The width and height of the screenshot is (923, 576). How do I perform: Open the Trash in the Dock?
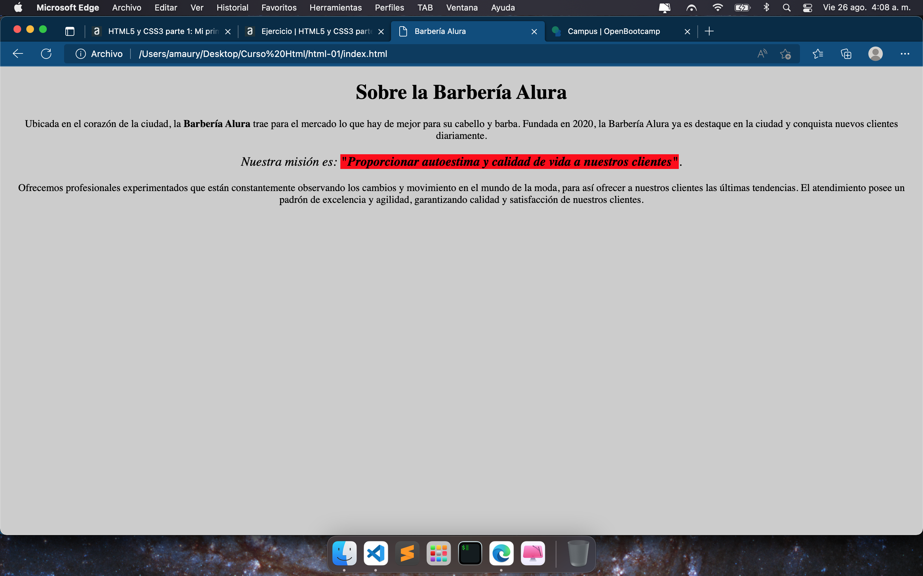(x=578, y=553)
